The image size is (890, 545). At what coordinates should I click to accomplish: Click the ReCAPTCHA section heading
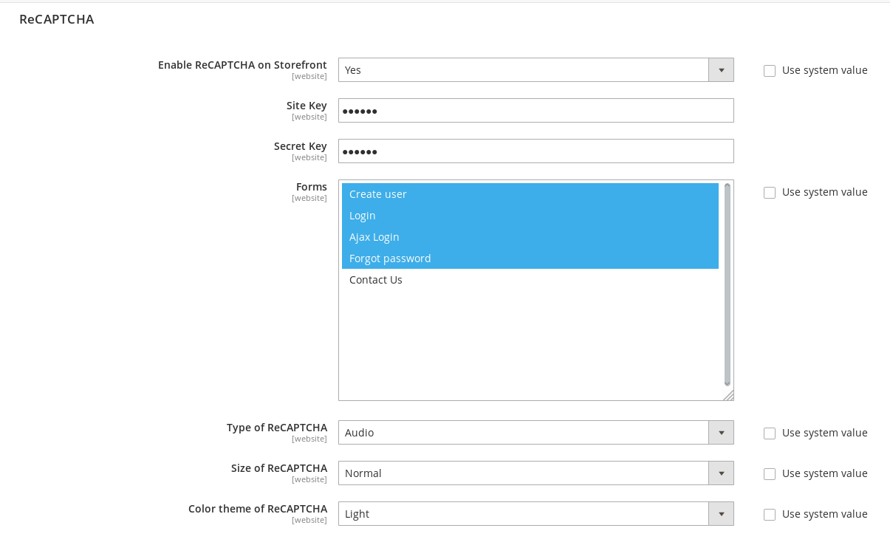pos(57,19)
